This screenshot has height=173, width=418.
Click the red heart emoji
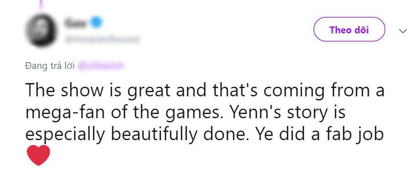tap(38, 155)
